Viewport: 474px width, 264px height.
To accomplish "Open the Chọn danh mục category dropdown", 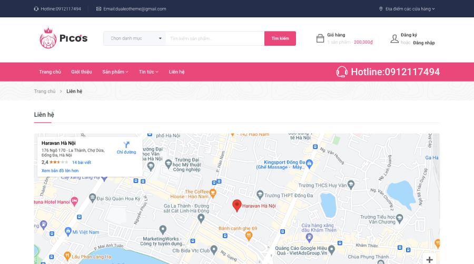I will click(x=134, y=38).
